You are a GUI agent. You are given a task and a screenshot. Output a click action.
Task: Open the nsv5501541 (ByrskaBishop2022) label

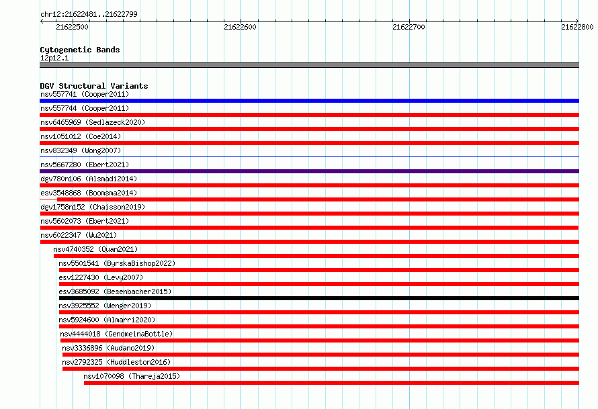[x=117, y=263]
